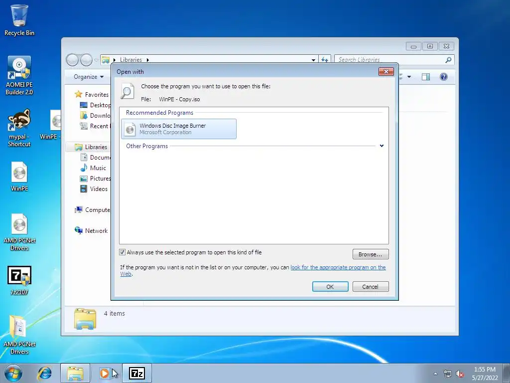Click the clock showing 1:55 PM
The image size is (510, 383).
[485, 374]
